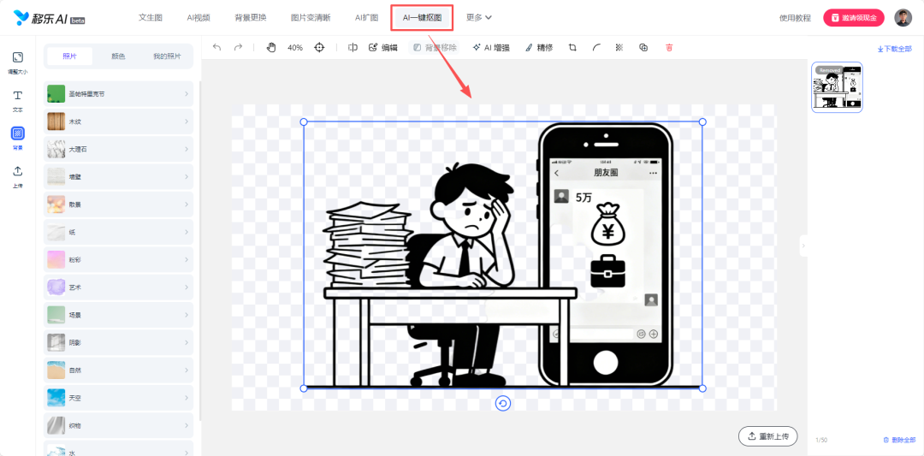Open the 更多 dropdown menu
Image resolution: width=924 pixels, height=456 pixels.
pyautogui.click(x=478, y=17)
